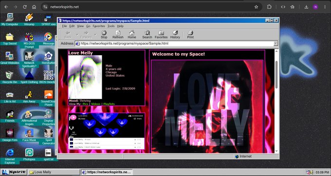Click the Back toolbar button
Screen dimensions: 331x176
[68, 35]
